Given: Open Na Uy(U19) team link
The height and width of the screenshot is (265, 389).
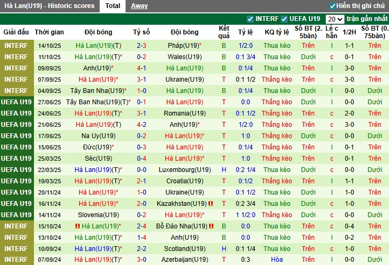Looking at the screenshot, I should click(98, 136).
